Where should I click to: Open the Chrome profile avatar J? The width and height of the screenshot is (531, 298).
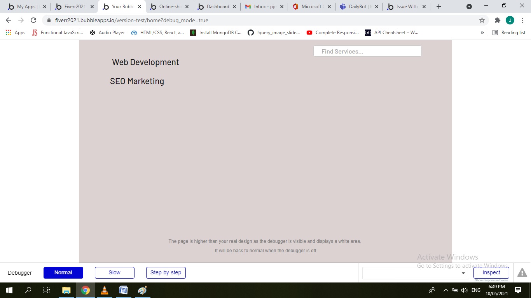510,20
